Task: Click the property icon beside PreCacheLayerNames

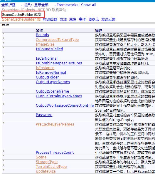Action: click(x=3, y=123)
